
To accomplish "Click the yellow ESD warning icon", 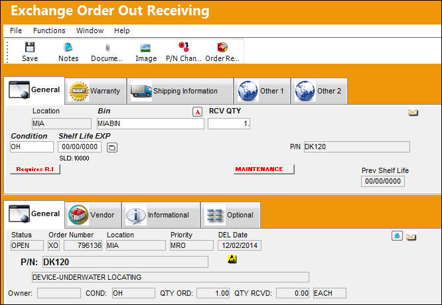I will [232, 259].
